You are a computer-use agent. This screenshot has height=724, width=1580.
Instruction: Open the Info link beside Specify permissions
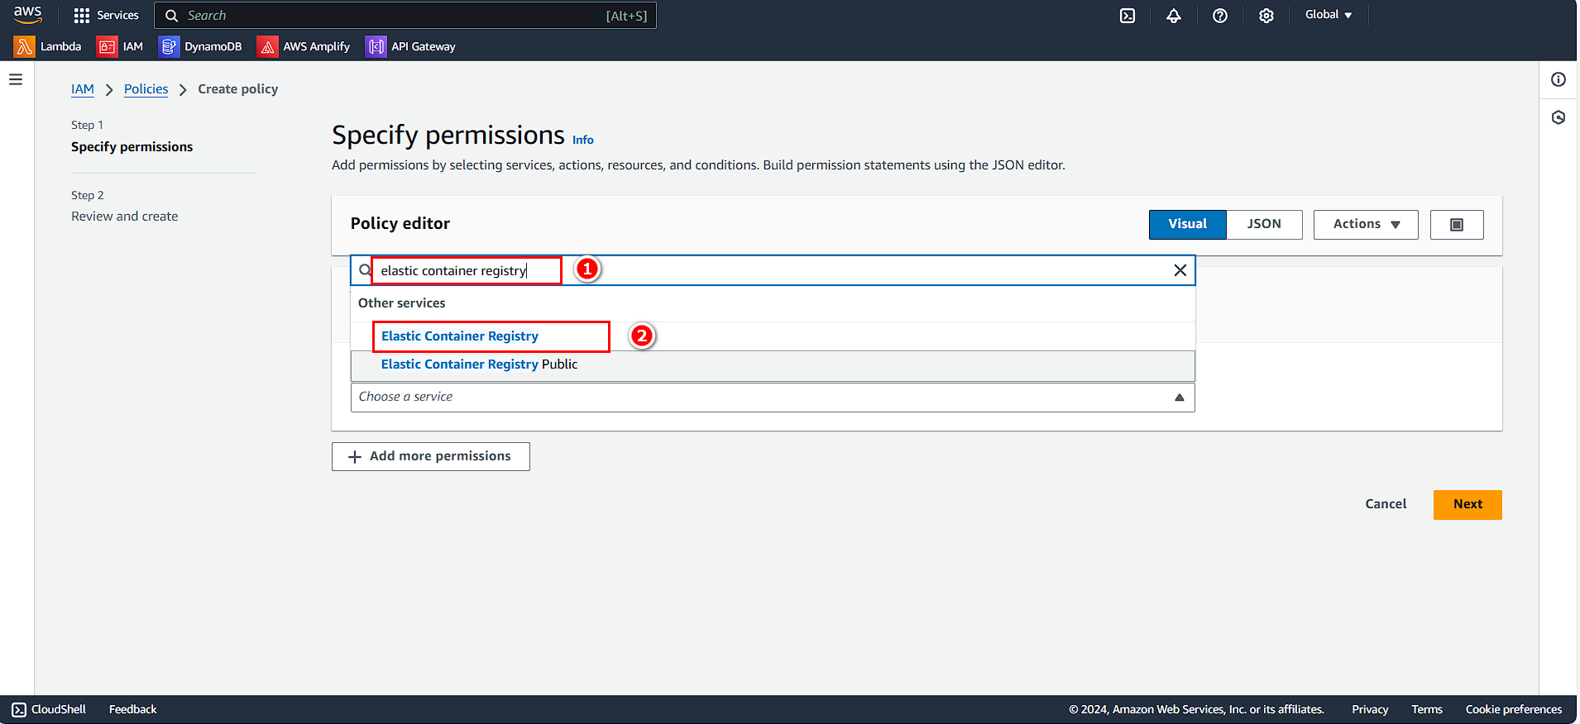point(583,140)
